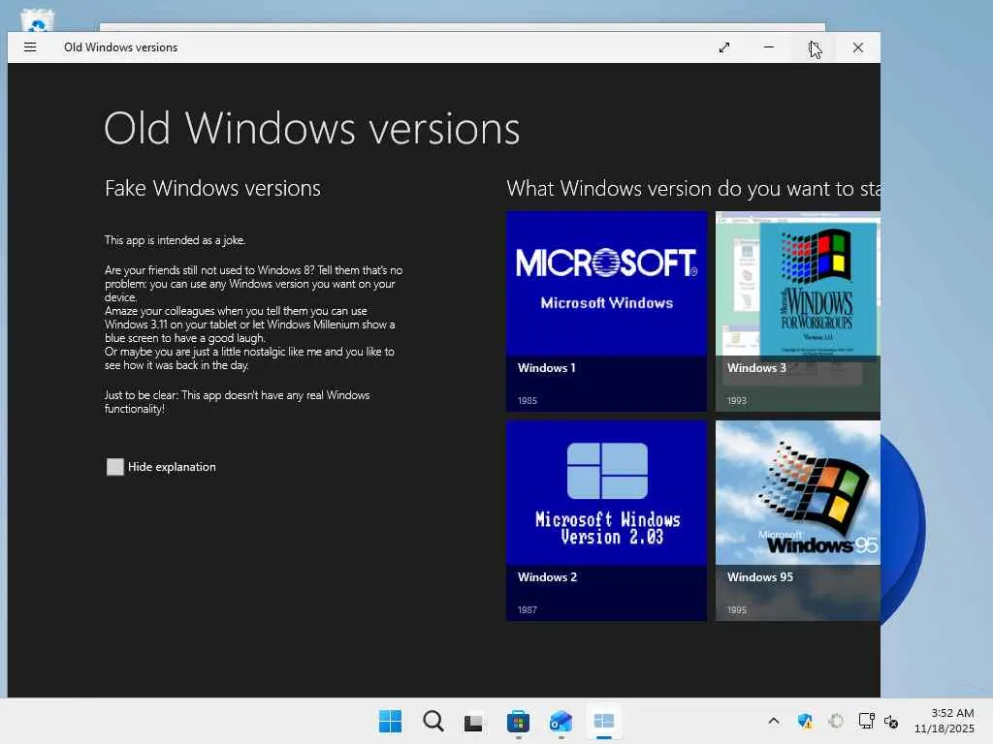Close the Old Windows versions window

click(x=858, y=47)
